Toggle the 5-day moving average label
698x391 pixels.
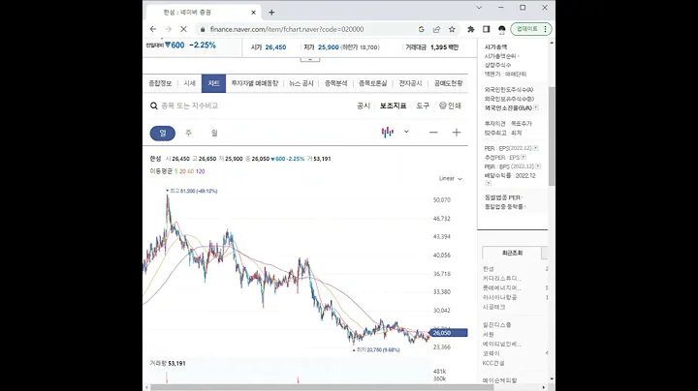tap(176, 171)
